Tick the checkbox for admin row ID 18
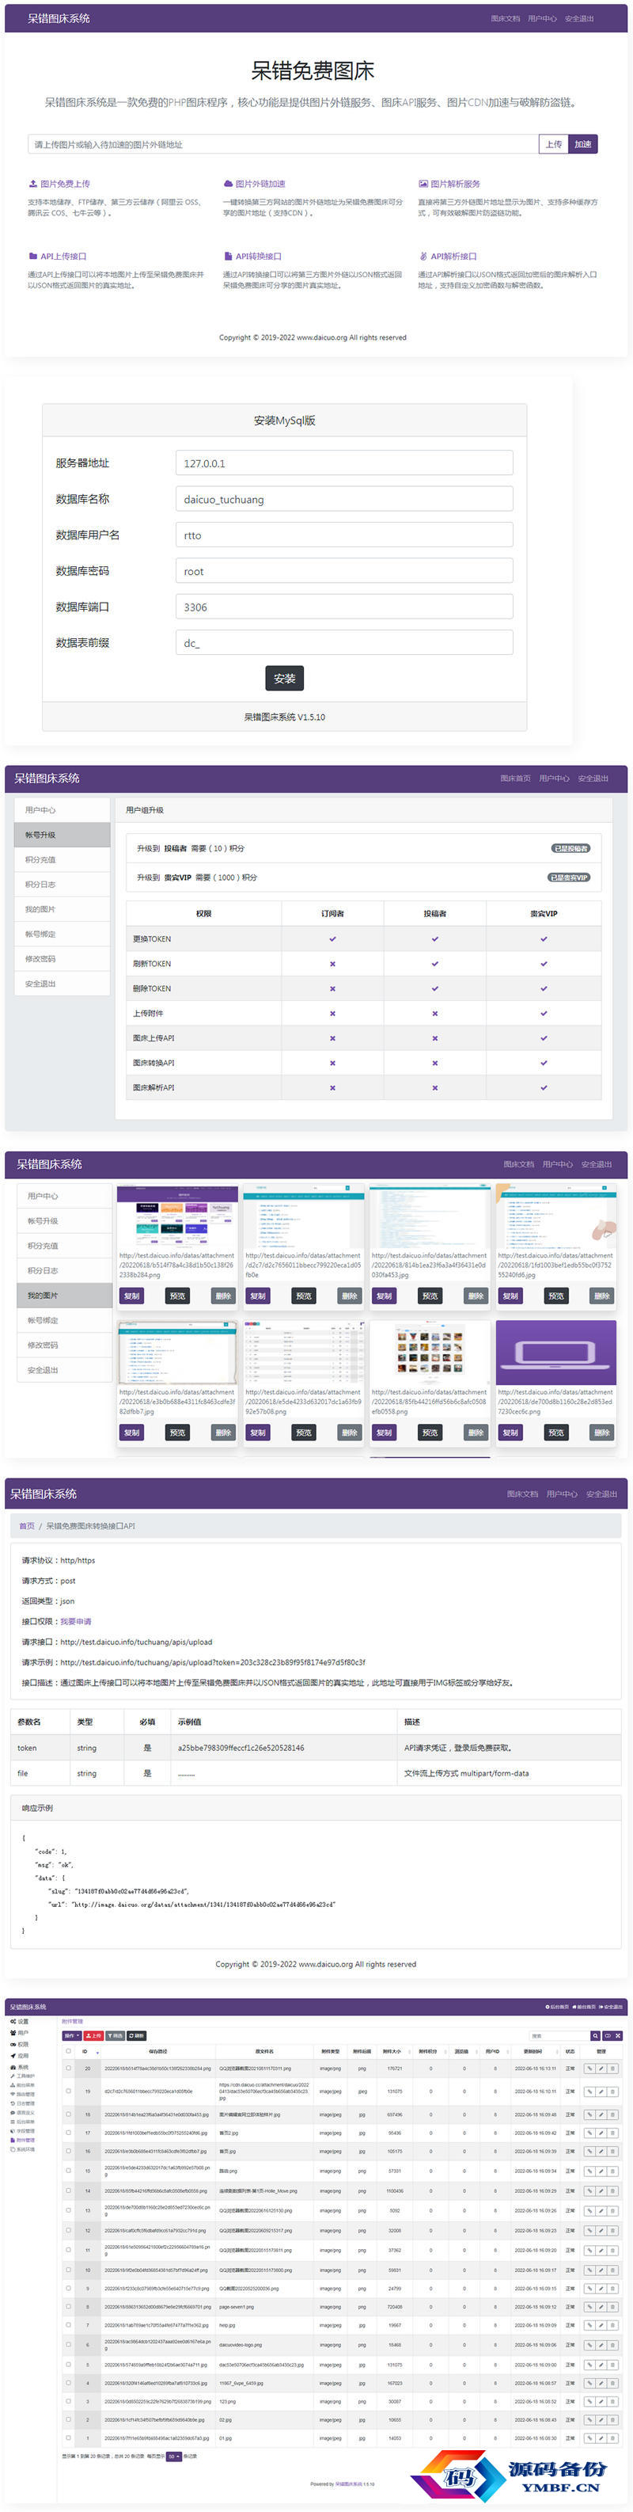This screenshot has width=633, height=2512. pyautogui.click(x=68, y=2114)
